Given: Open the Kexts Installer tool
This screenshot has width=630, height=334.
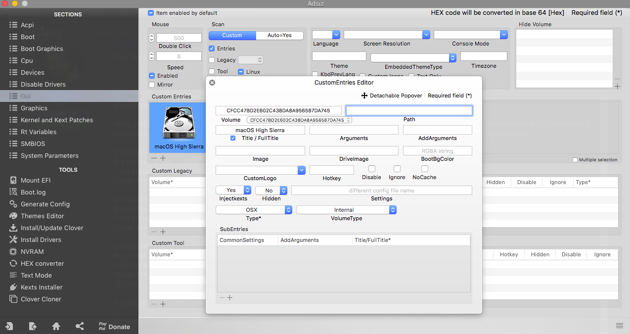Looking at the screenshot, I should point(42,287).
